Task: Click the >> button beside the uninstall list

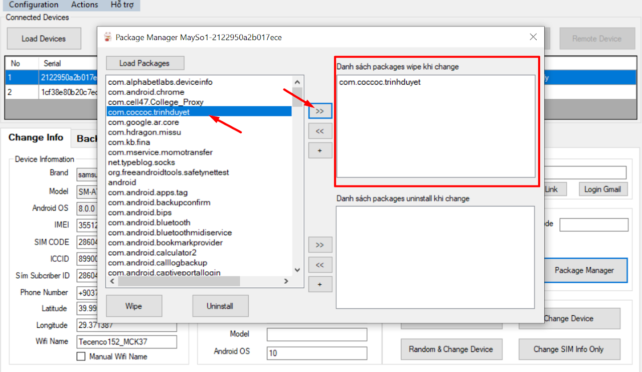Action: 320,245
